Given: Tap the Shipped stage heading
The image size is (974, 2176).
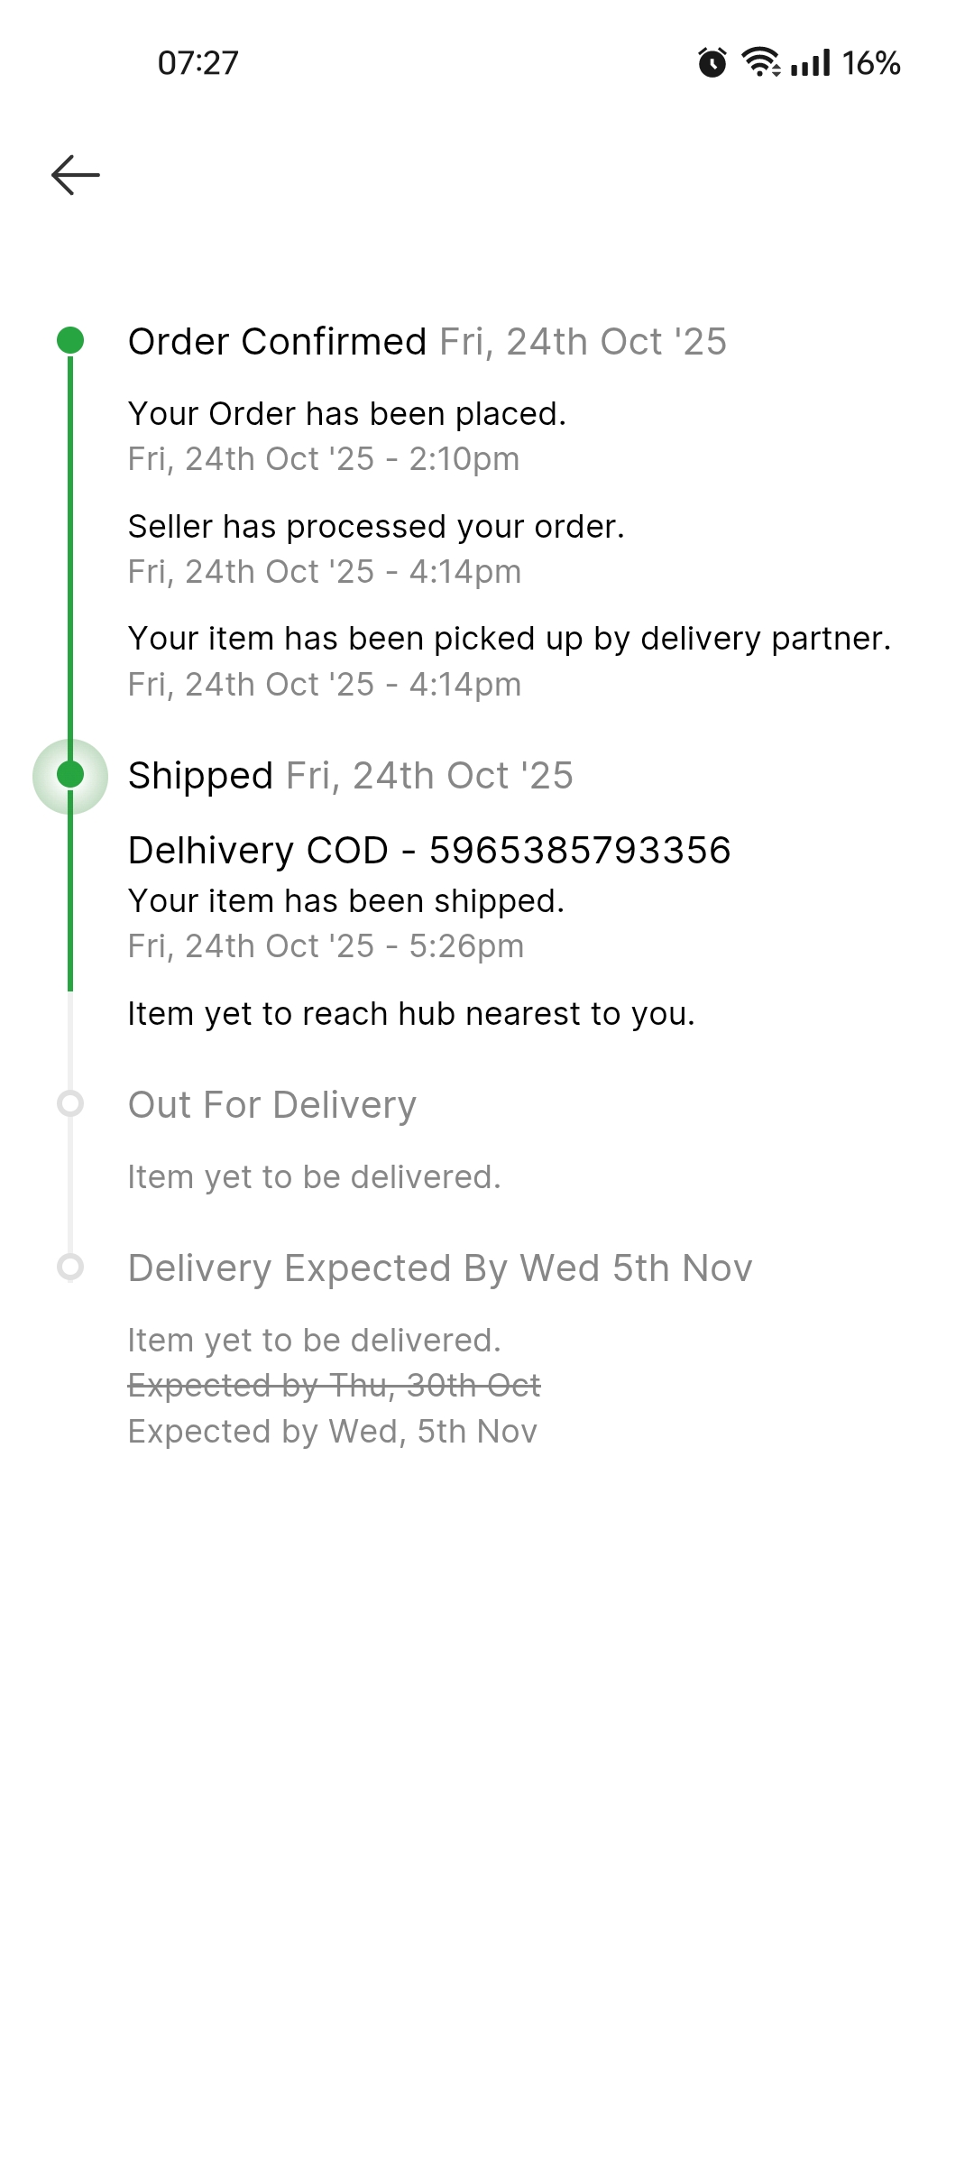Looking at the screenshot, I should click(x=200, y=776).
